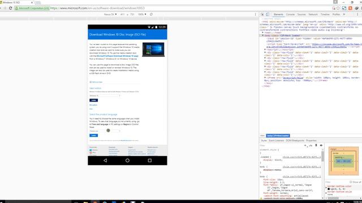This screenshot has width=362, height=203.
Task: Click the Computed pane Filter input
Action: pyautogui.click(x=336, y=182)
